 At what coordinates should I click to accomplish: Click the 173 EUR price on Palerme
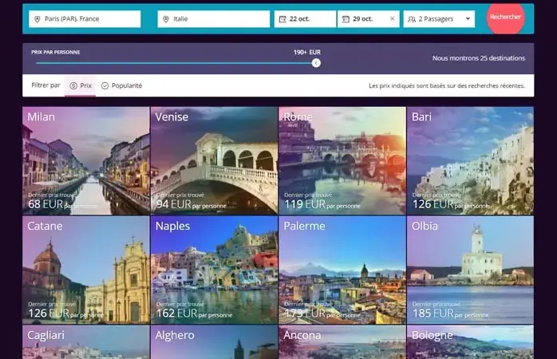pyautogui.click(x=305, y=314)
